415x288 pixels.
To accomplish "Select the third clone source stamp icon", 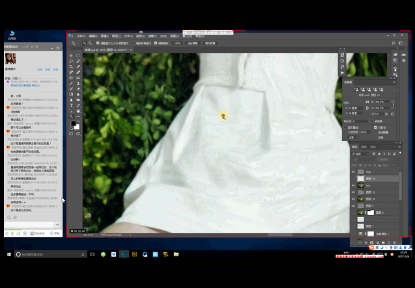I will click(x=369, y=90).
